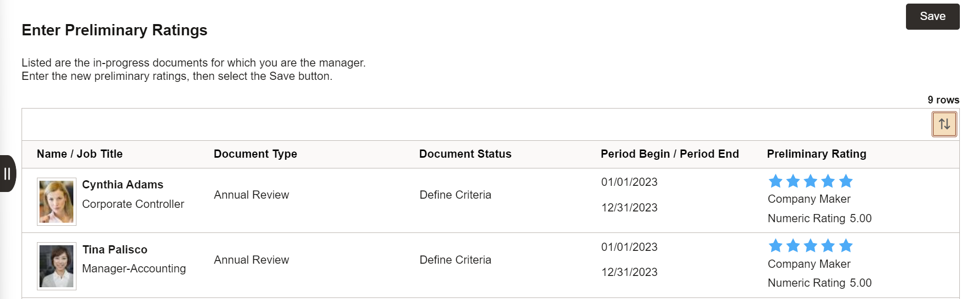This screenshot has height=299, width=966.
Task: Select the Tina Palisco name link
Action: (x=115, y=250)
